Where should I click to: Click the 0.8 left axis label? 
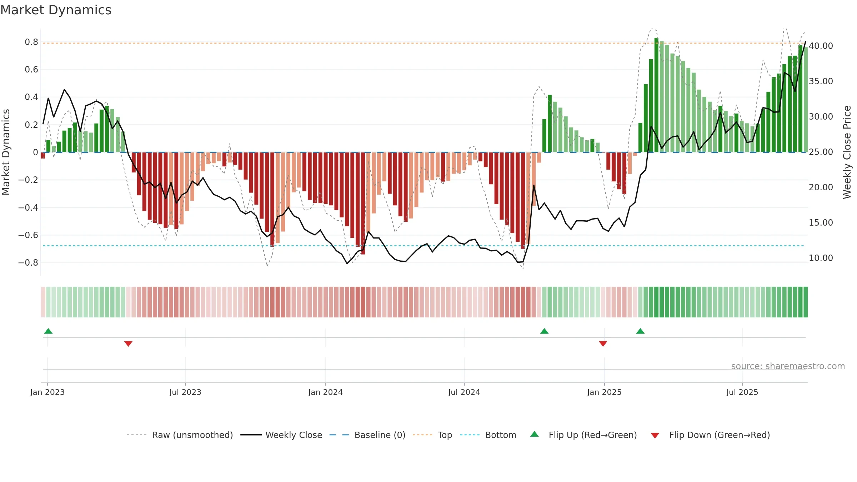(31, 42)
